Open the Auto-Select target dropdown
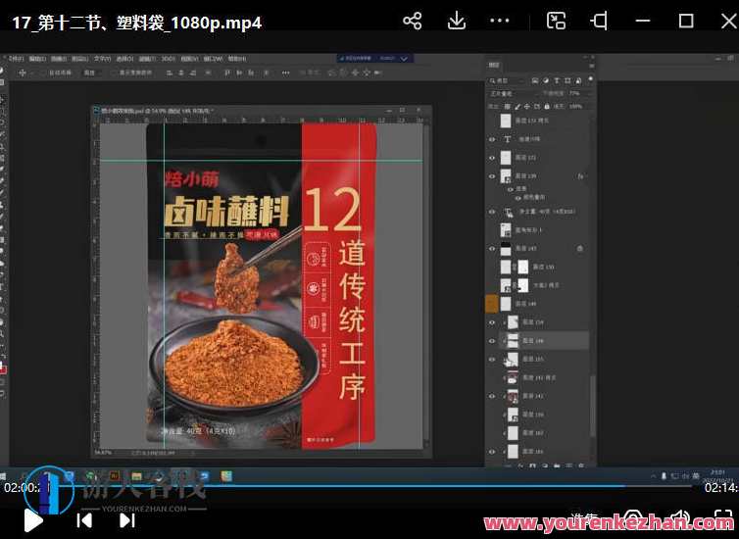Image resolution: width=739 pixels, height=539 pixels. click(x=90, y=73)
